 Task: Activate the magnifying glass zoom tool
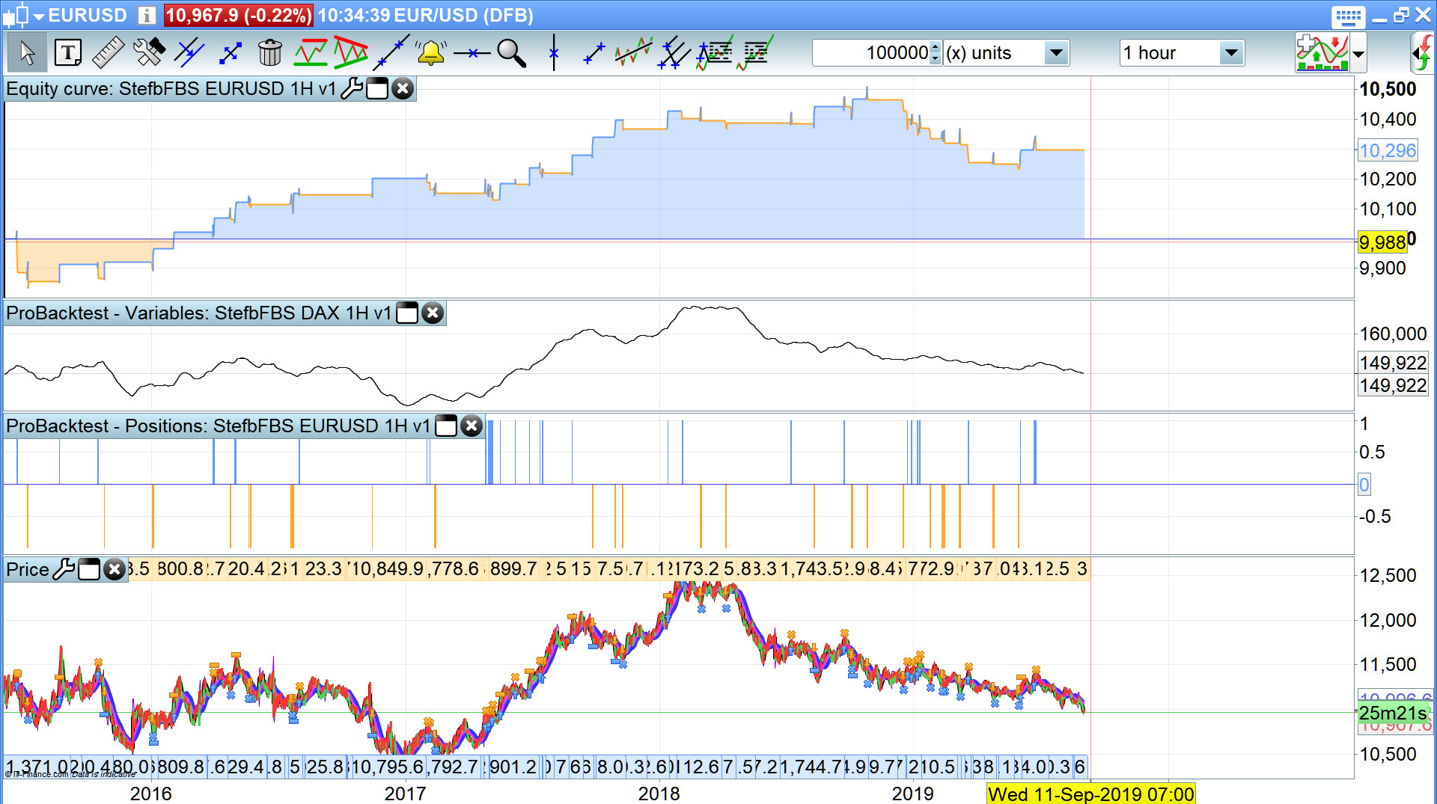pyautogui.click(x=512, y=53)
